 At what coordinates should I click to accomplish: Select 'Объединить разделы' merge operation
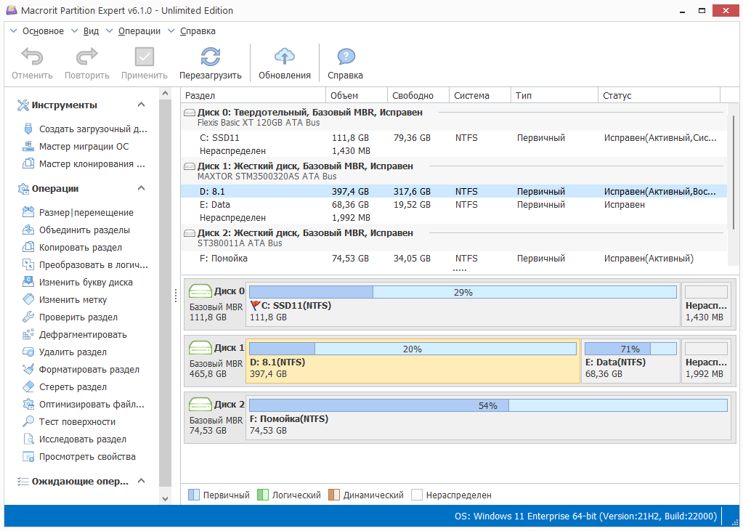(x=76, y=230)
